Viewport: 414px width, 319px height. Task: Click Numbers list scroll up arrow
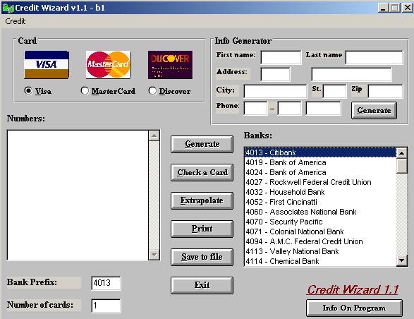pyautogui.click(x=154, y=136)
